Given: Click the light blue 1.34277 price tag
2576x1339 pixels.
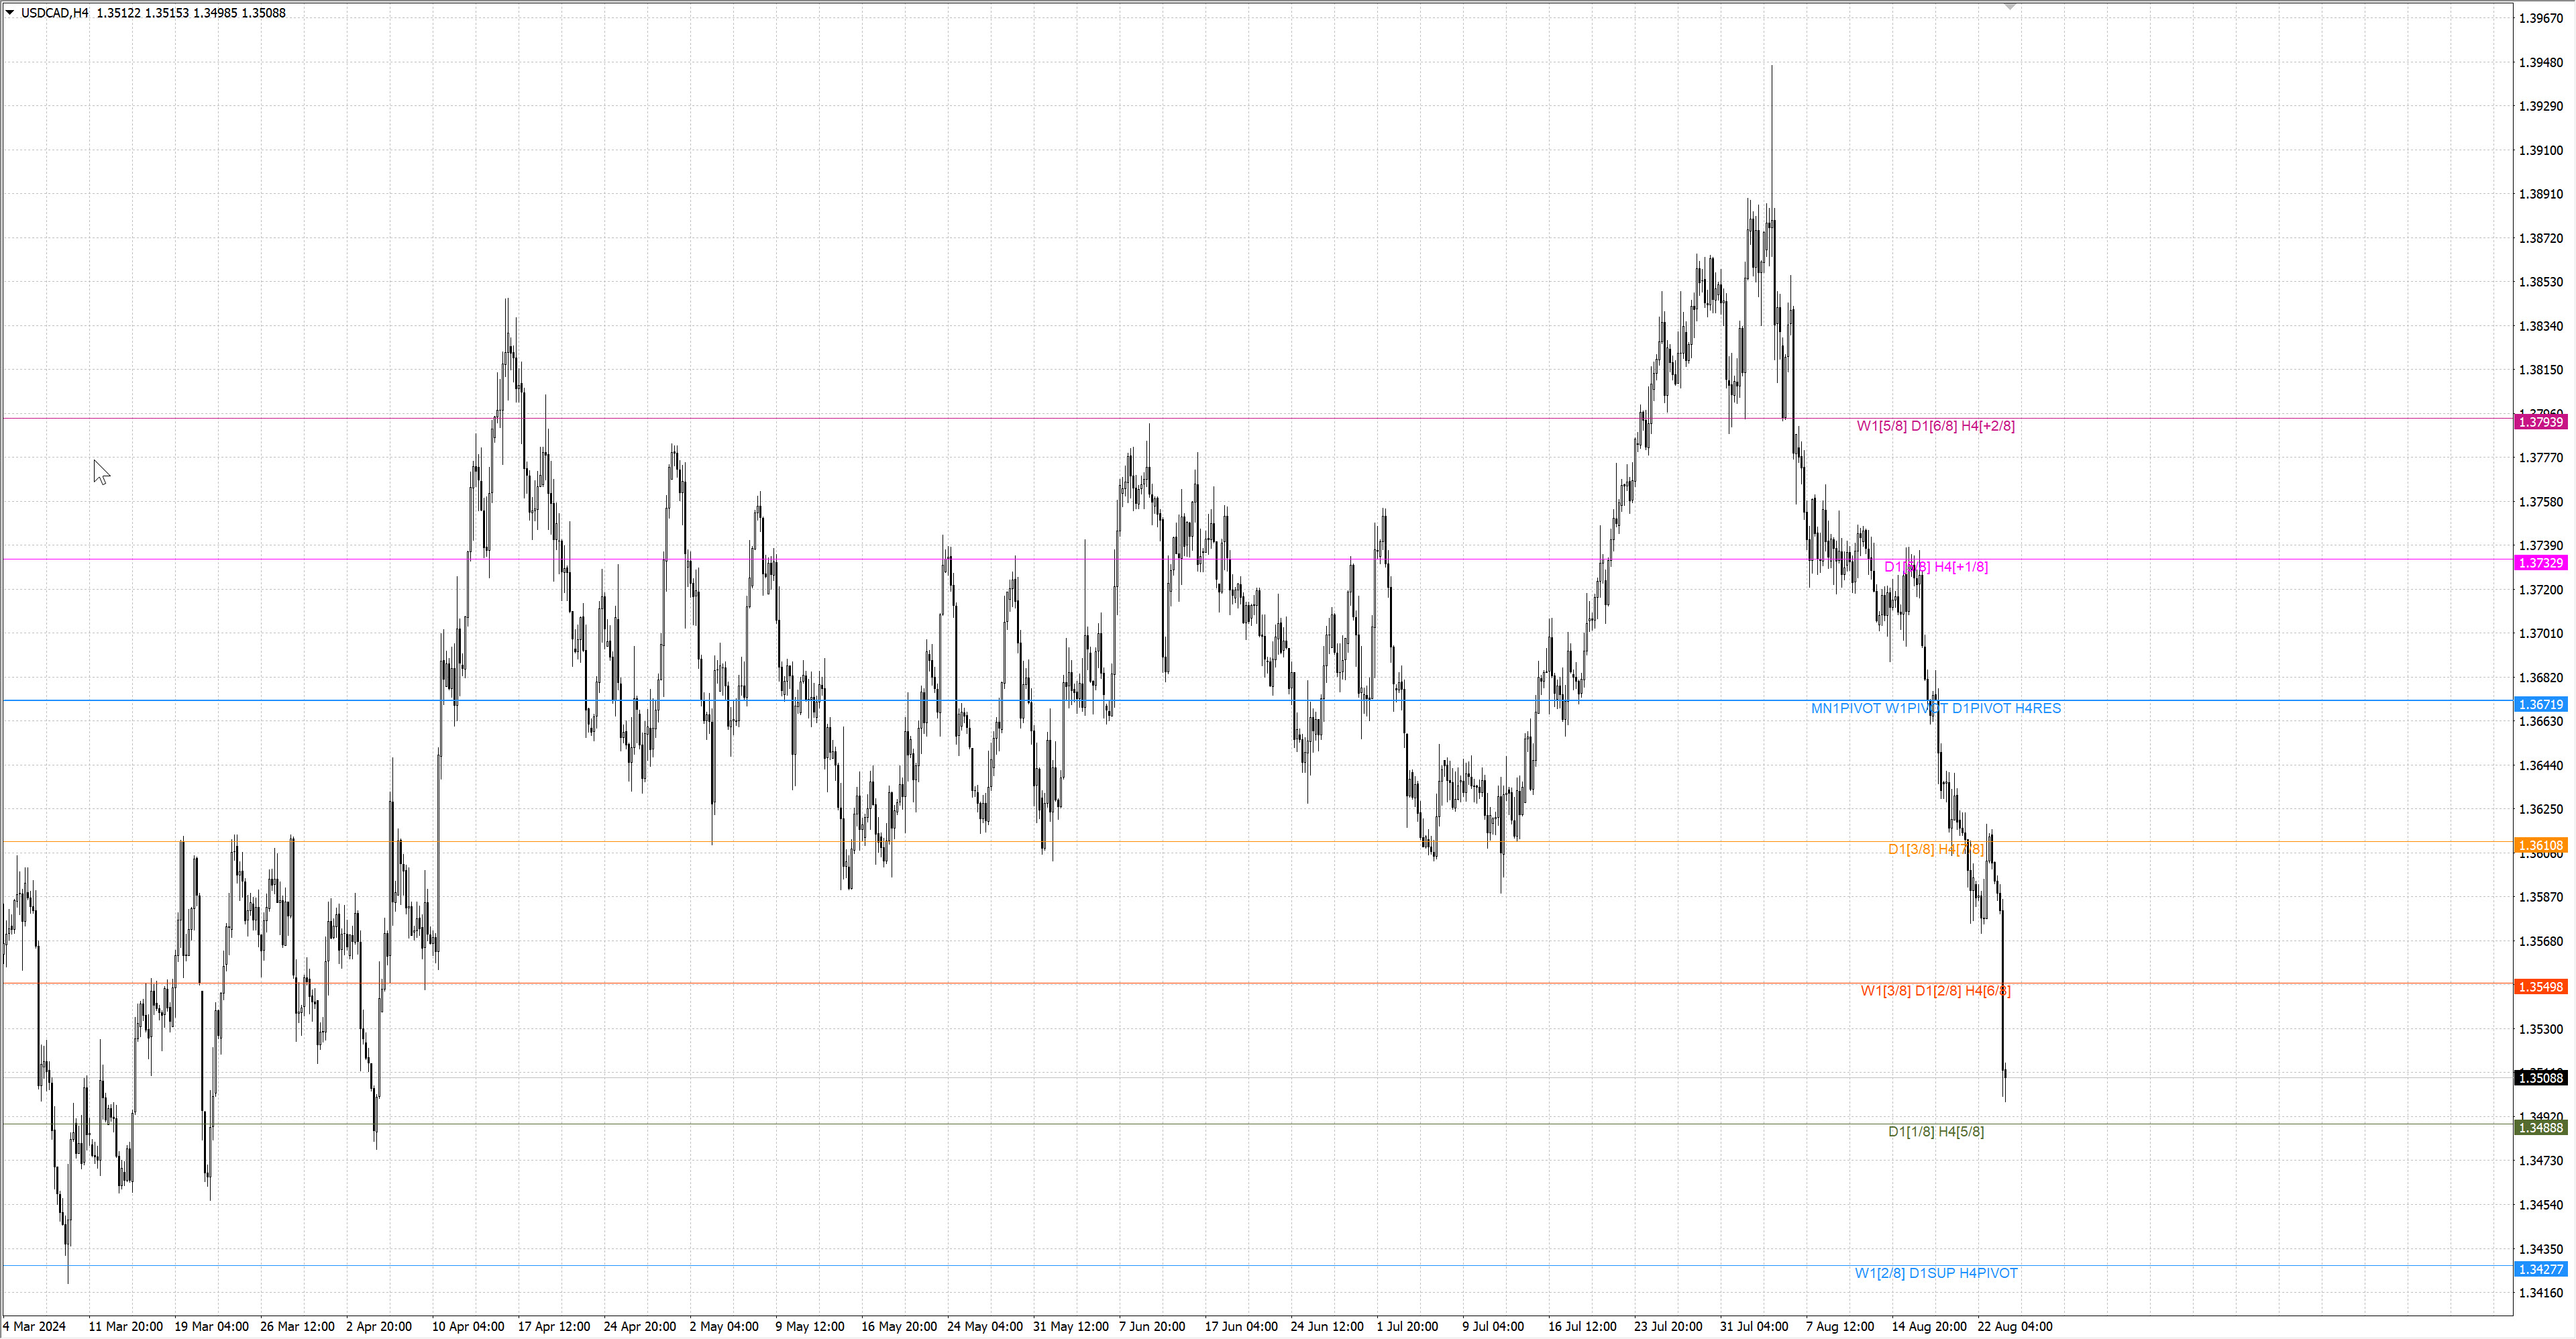Looking at the screenshot, I should [2540, 1269].
